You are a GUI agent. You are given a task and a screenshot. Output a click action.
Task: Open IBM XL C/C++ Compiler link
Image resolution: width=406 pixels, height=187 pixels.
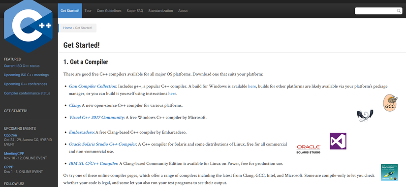click(x=93, y=164)
